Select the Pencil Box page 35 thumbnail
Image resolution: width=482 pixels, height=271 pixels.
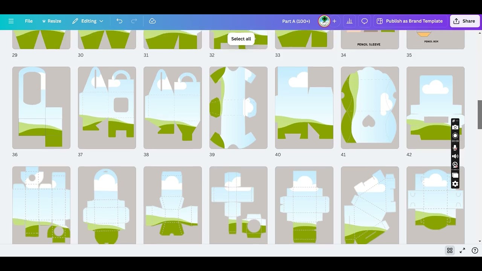pyautogui.click(x=436, y=40)
